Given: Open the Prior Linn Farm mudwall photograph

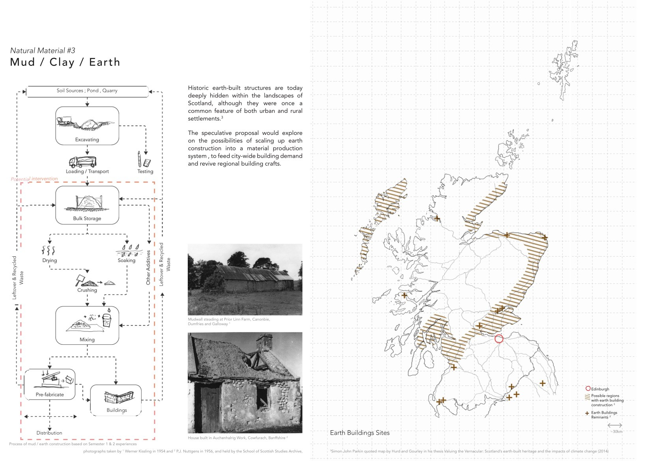Looking at the screenshot, I should point(245,279).
